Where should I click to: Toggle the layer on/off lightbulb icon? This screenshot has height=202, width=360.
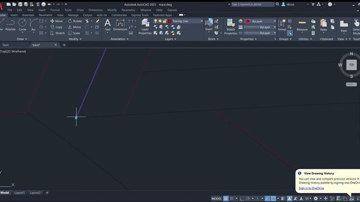coord(156,21)
